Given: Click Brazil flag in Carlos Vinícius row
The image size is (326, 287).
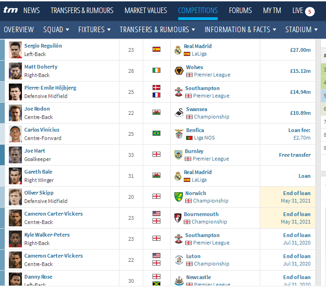Looking at the screenshot, I should point(156,133).
